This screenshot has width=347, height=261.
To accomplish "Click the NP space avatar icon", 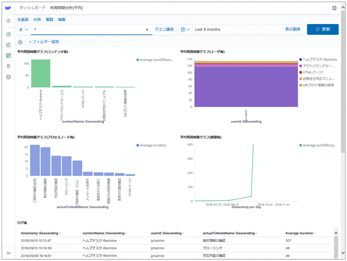I will tap(8, 9).
